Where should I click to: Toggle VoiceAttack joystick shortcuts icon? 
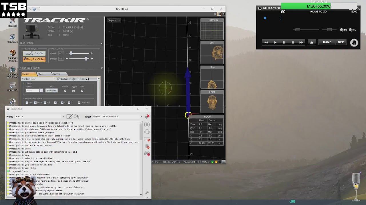click(x=147, y=154)
